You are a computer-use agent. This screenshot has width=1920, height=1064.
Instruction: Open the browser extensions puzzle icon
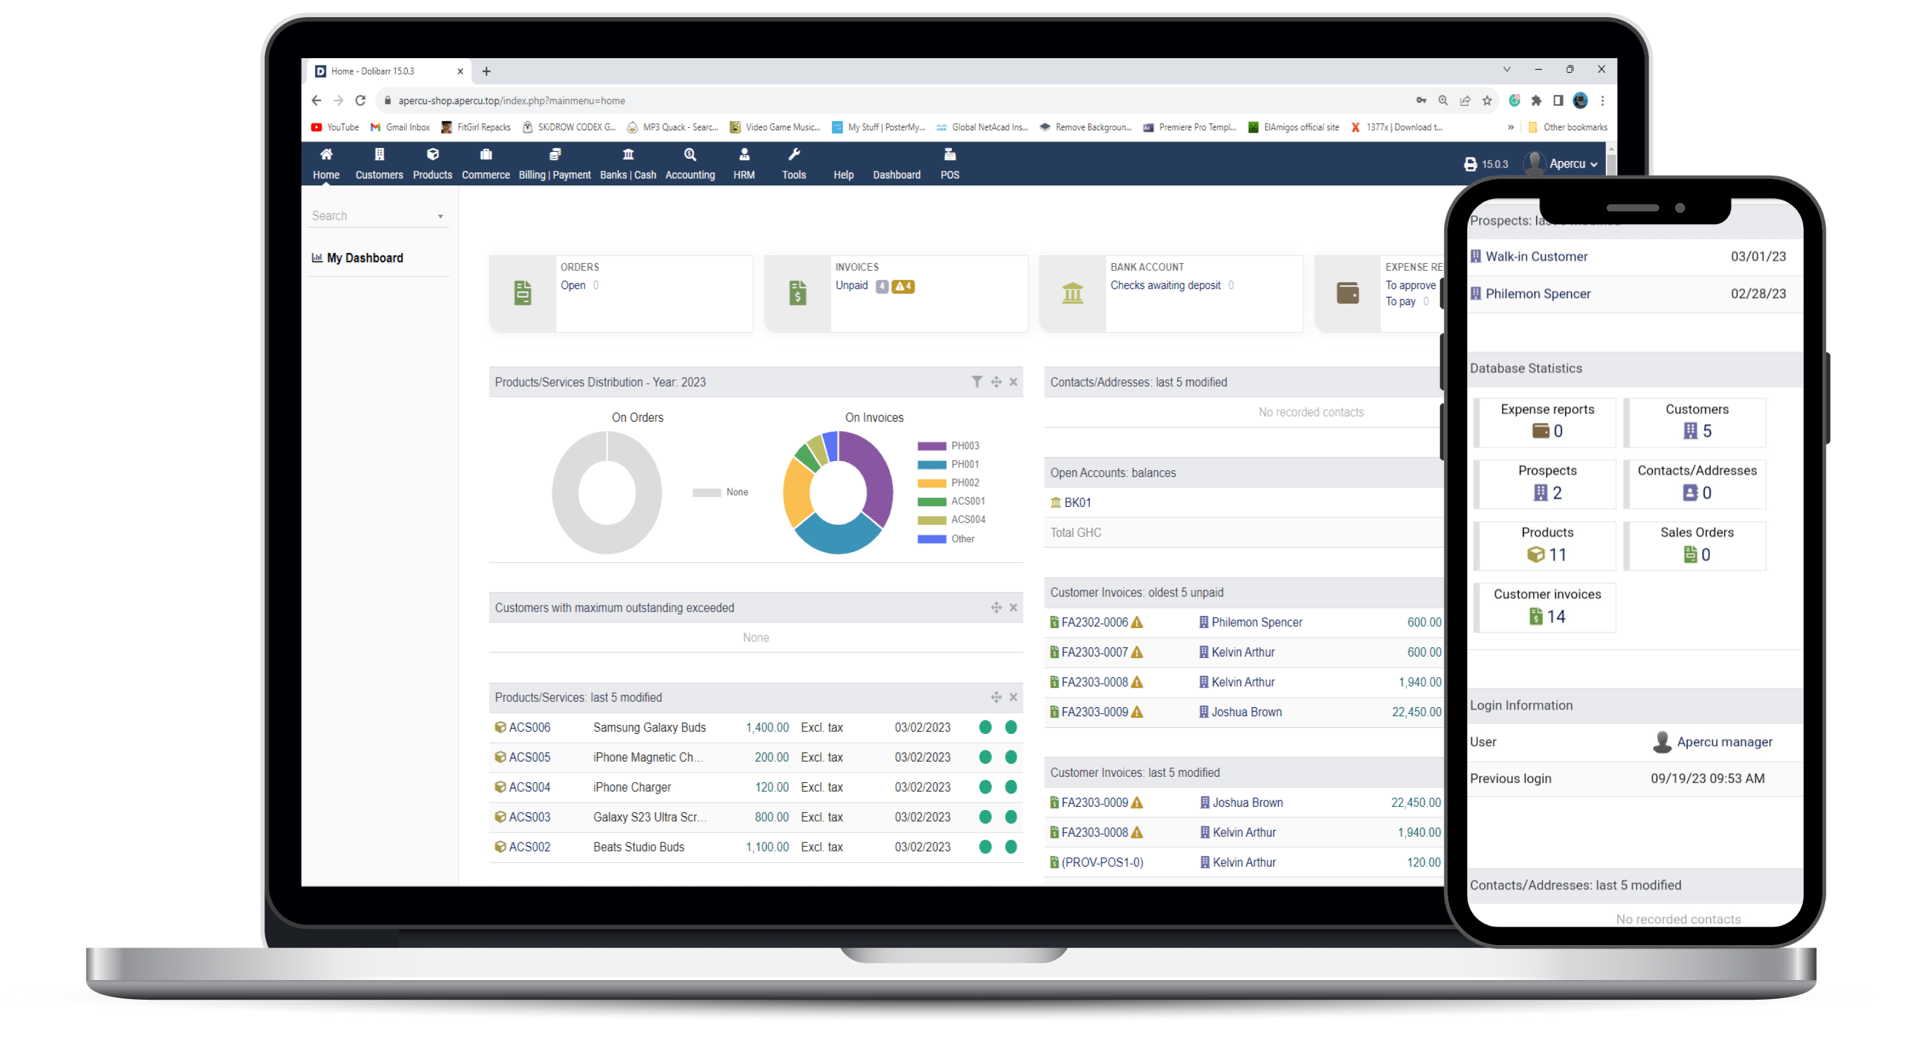[x=1536, y=100]
